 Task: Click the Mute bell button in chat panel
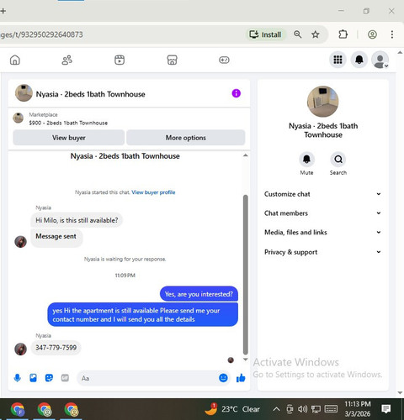pos(306,160)
